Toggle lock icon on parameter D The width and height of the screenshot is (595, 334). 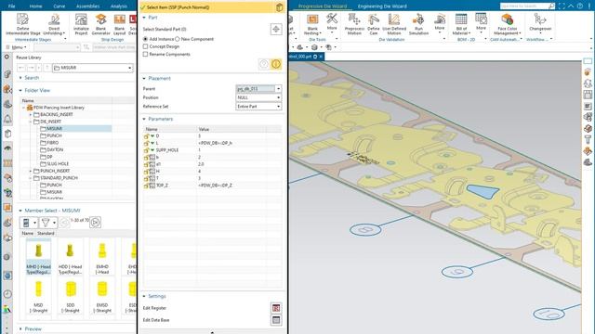point(146,136)
